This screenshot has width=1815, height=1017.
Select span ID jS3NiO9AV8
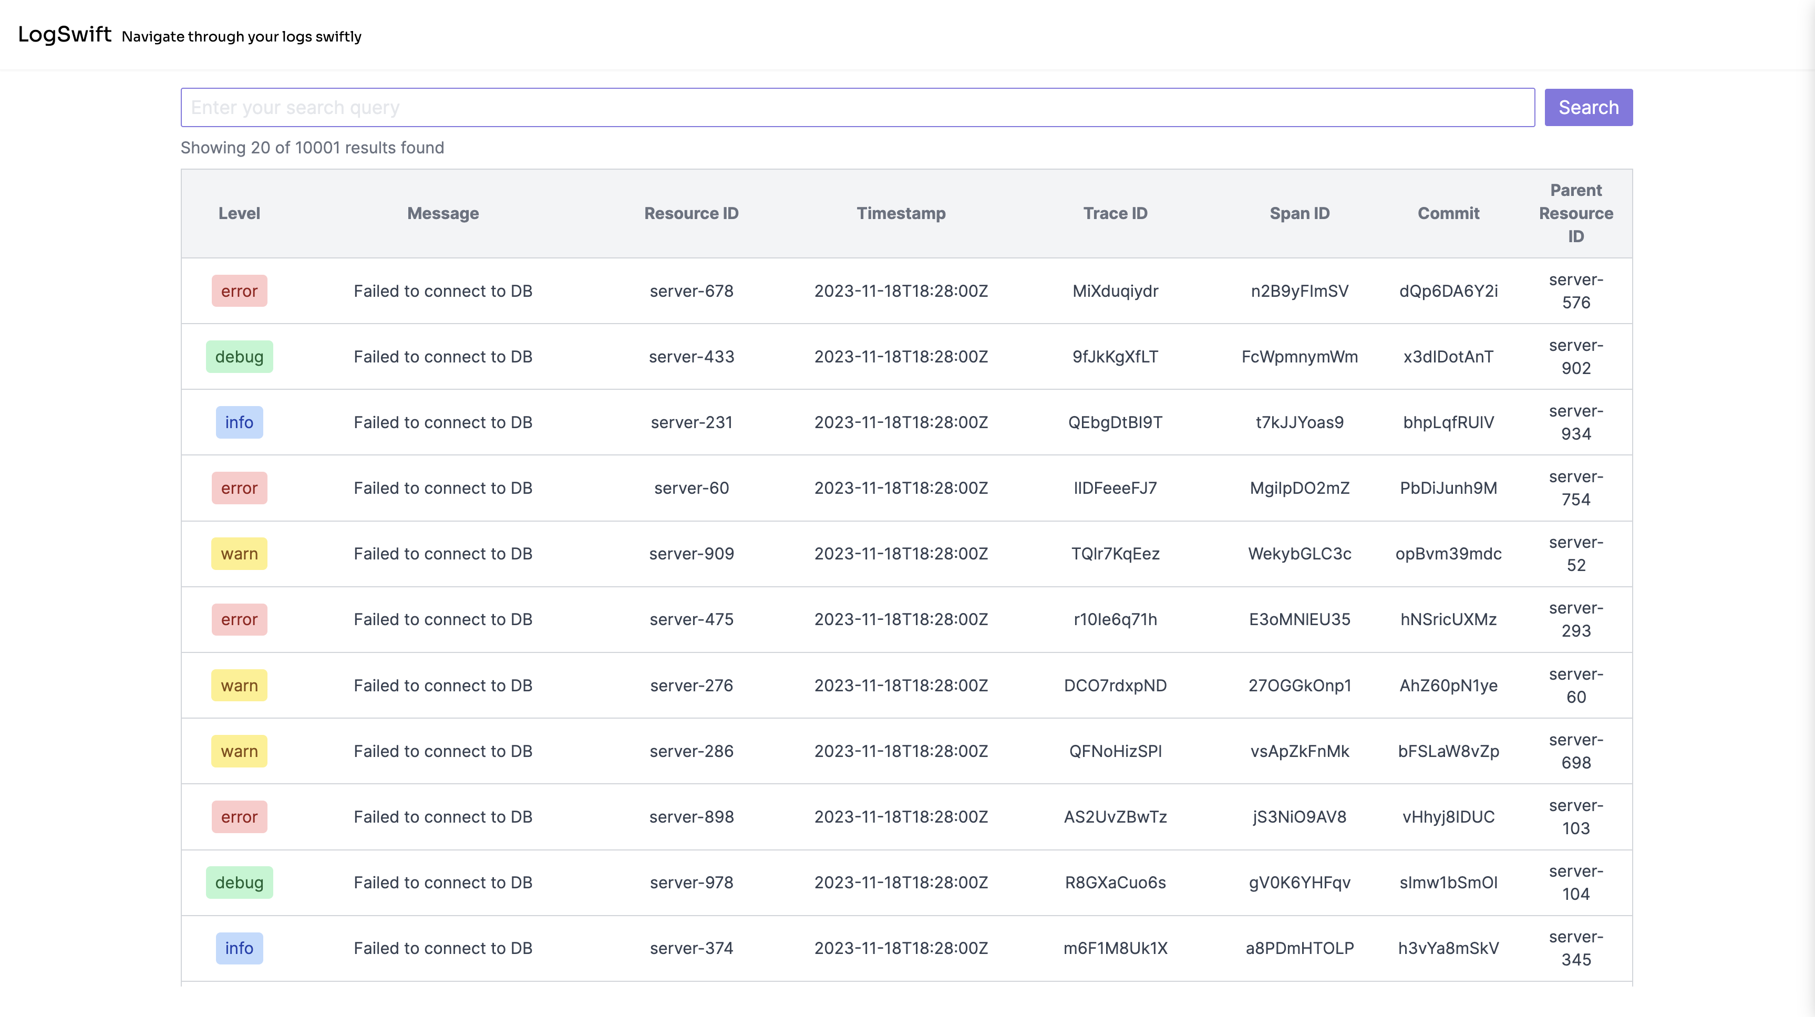[x=1300, y=817]
